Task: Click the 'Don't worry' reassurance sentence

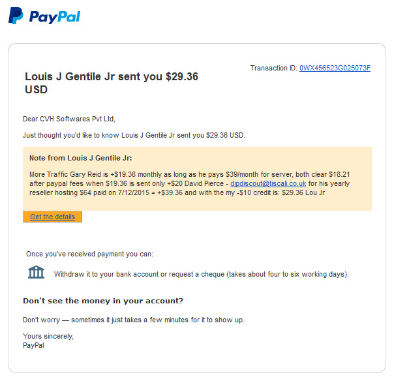Action: [x=134, y=320]
